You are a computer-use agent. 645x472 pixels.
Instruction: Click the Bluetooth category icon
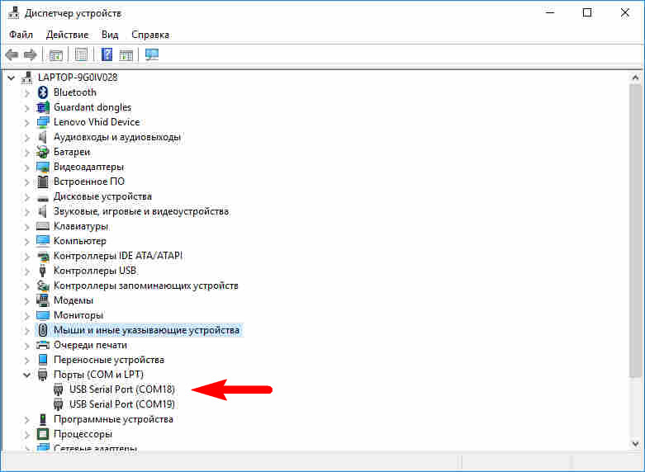(43, 92)
